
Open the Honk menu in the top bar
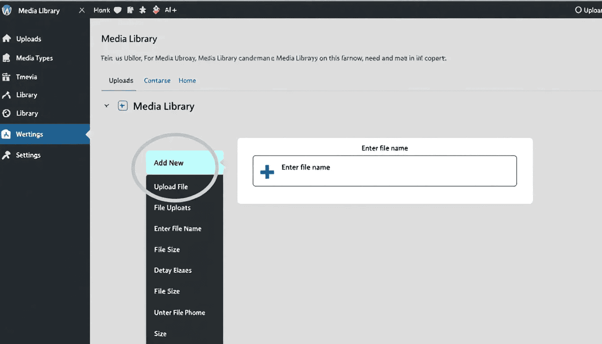(x=101, y=9)
